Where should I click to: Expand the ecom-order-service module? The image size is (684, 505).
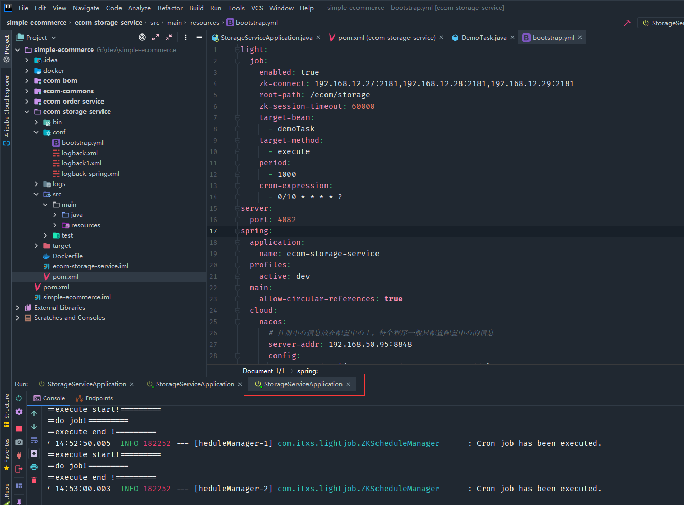pyautogui.click(x=27, y=102)
